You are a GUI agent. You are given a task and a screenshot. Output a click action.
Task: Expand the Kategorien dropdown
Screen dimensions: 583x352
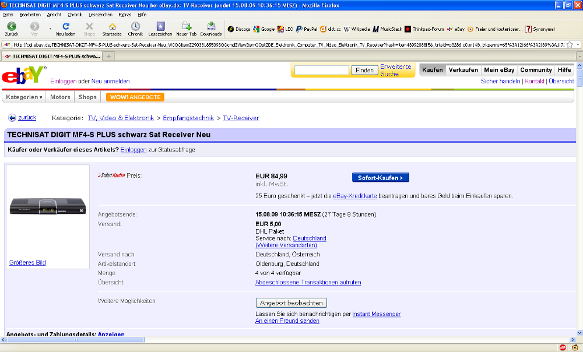pos(24,97)
